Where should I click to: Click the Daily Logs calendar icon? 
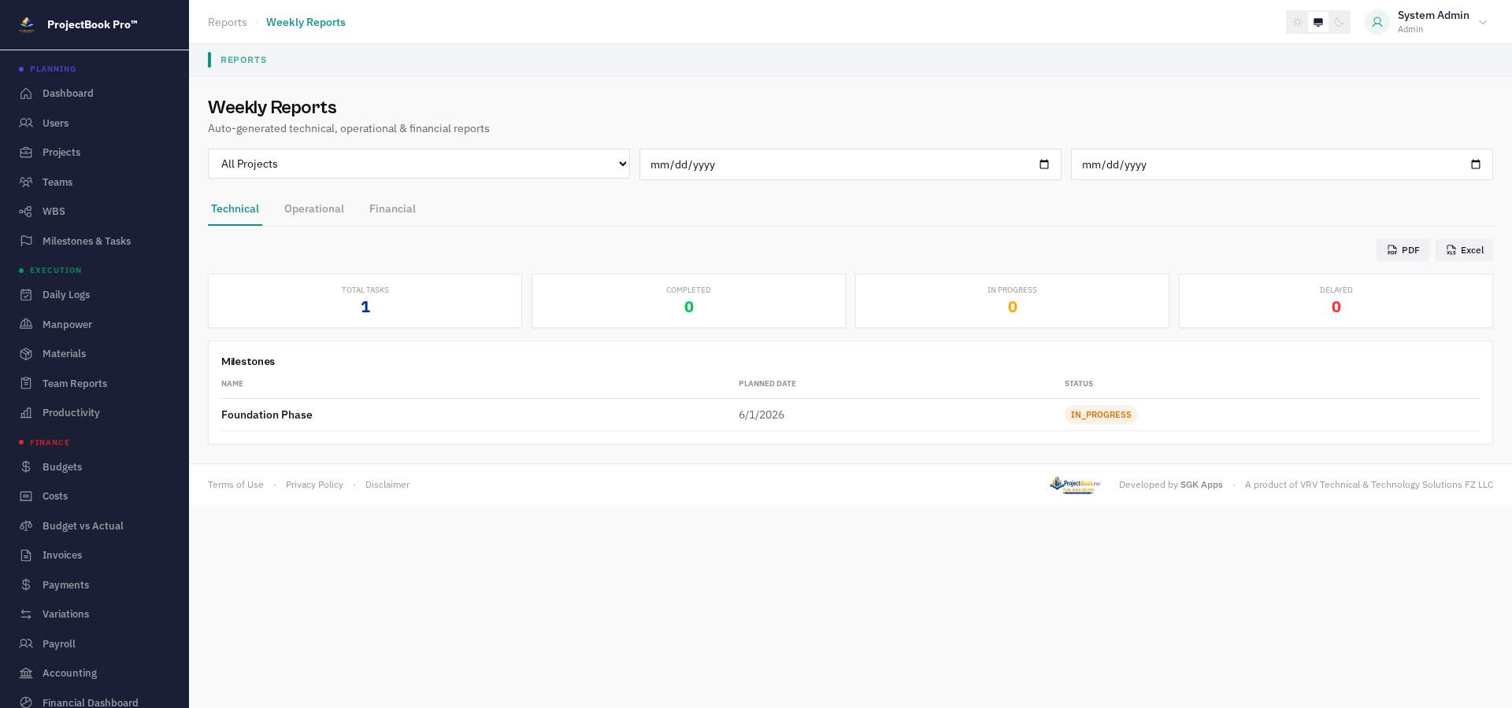pyautogui.click(x=26, y=295)
